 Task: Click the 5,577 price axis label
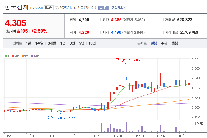195,59
